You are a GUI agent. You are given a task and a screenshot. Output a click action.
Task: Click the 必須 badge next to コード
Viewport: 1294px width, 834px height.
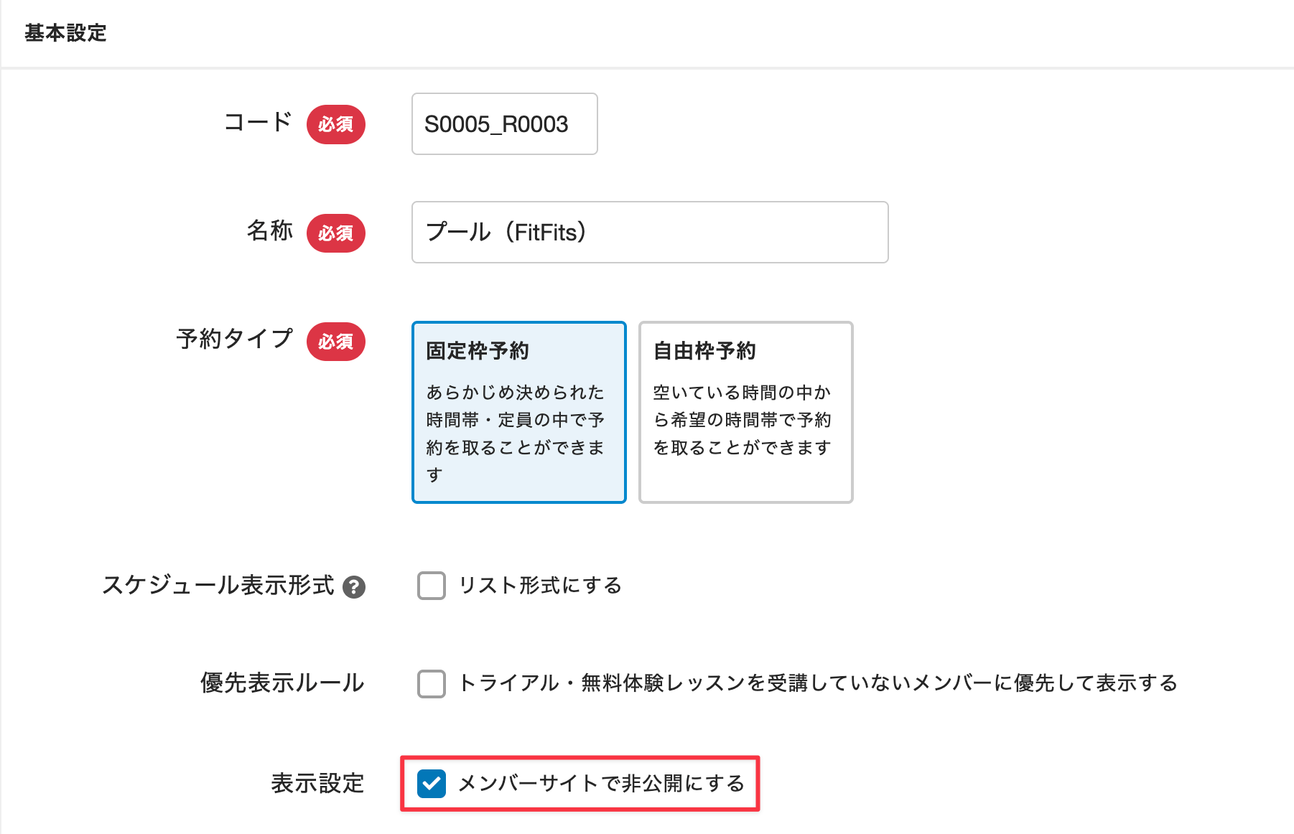tap(335, 124)
